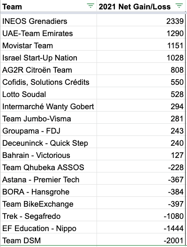The width and height of the screenshot is (187, 247).
Task: Click the Trek - Segafredo value -1080
Action: [141, 216]
